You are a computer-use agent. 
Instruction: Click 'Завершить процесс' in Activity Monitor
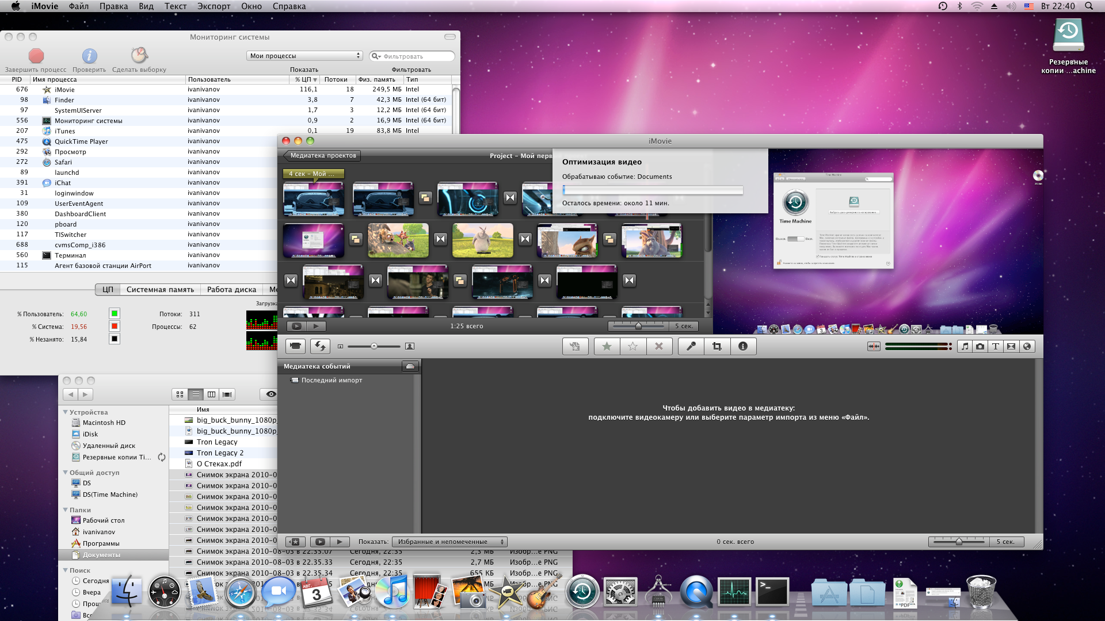(36, 56)
